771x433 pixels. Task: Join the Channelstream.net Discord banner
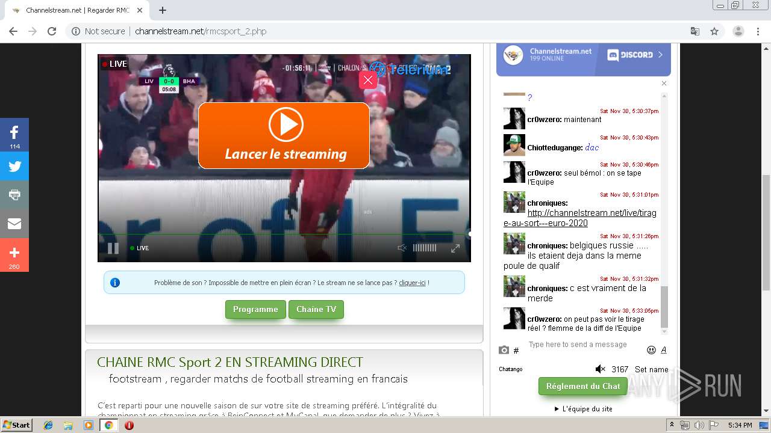(583, 60)
